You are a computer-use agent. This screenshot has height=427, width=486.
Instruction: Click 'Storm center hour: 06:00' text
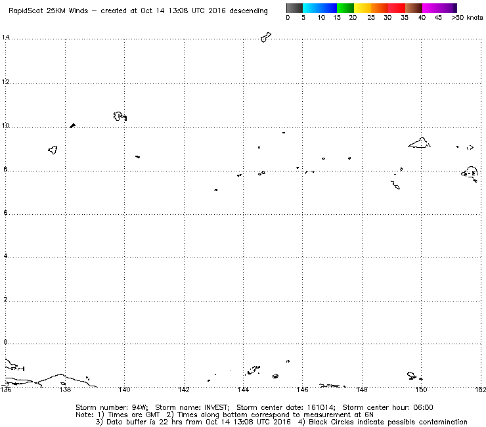[x=387, y=407]
